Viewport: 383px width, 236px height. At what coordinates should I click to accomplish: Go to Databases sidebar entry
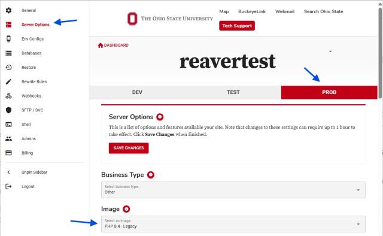coord(31,53)
